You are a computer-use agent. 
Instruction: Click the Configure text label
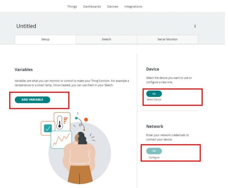[x=154, y=157]
